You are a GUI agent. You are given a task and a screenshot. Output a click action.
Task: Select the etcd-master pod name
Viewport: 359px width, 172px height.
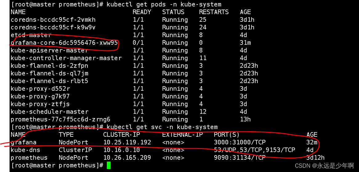31,35
